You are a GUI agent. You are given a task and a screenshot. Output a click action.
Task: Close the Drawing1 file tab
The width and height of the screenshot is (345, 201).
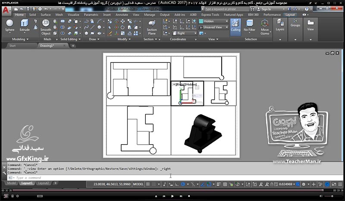[x=64, y=46]
